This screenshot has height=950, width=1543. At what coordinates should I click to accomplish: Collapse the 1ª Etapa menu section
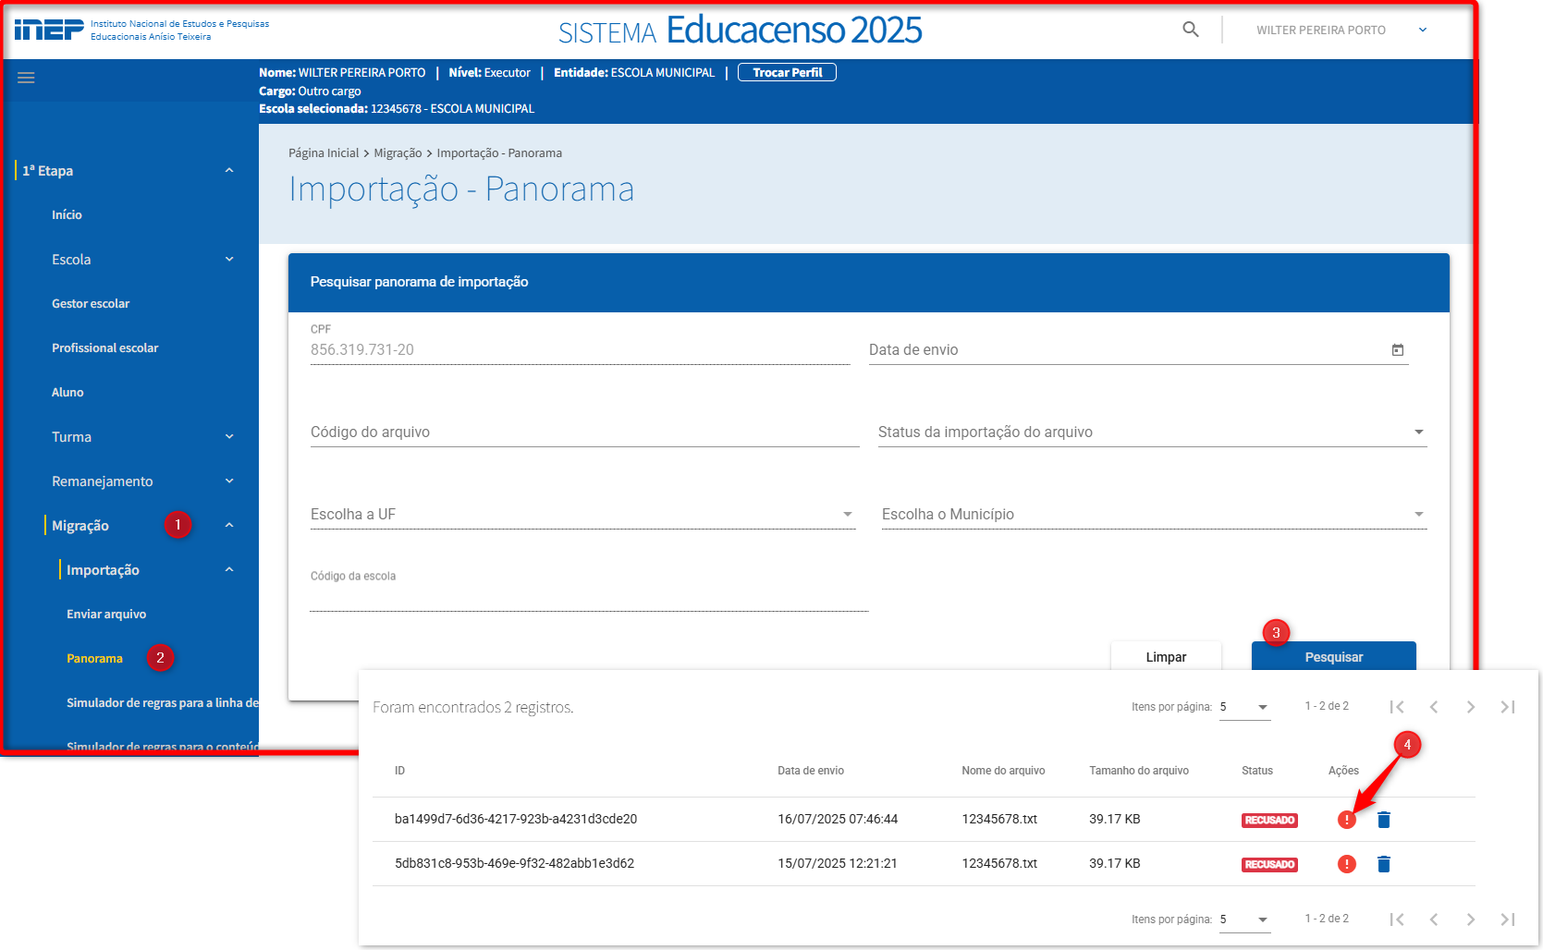pos(229,171)
